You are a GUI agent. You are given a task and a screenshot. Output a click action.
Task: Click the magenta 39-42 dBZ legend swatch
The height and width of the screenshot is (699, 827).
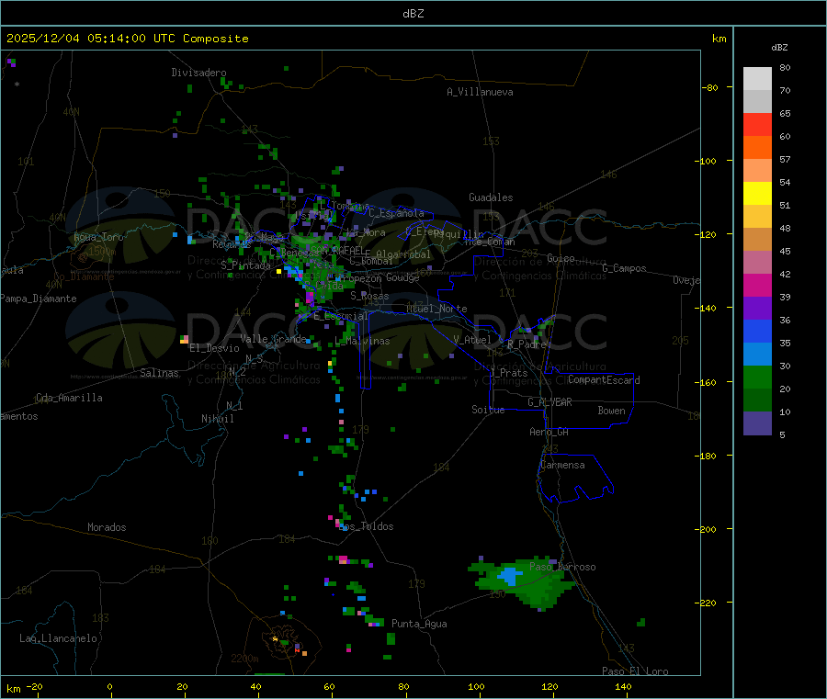coord(757,285)
